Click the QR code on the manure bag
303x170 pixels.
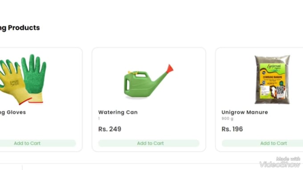[280, 90]
